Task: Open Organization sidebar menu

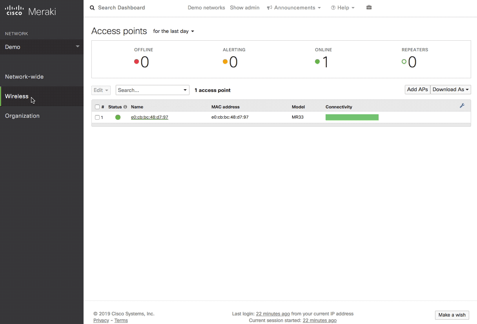Action: pos(42,116)
